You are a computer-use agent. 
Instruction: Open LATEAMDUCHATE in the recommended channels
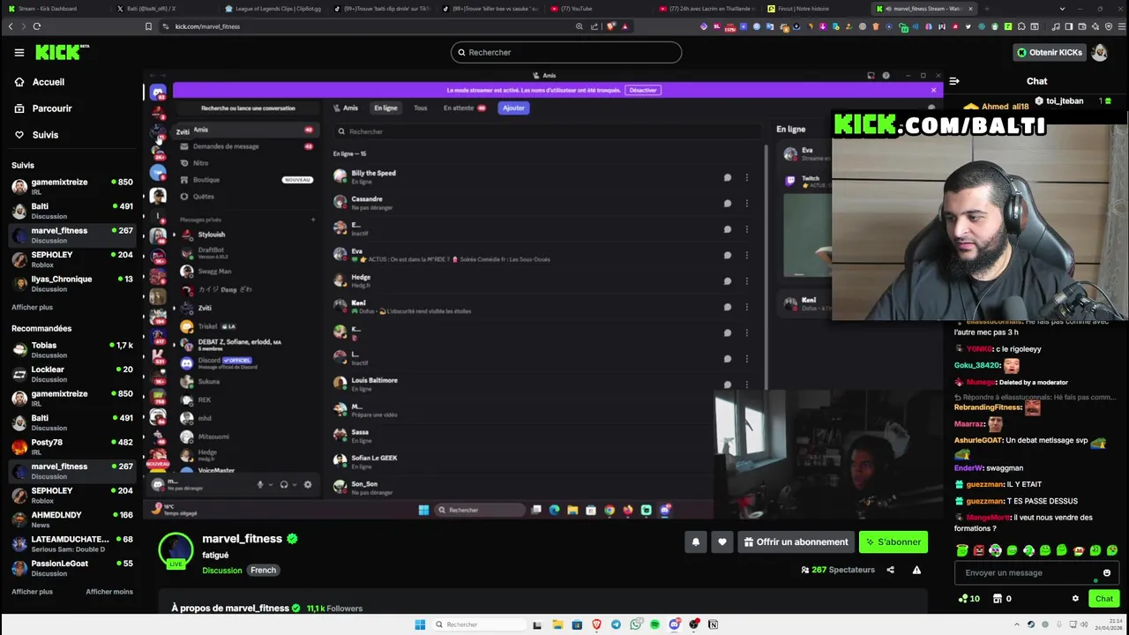tap(71, 543)
